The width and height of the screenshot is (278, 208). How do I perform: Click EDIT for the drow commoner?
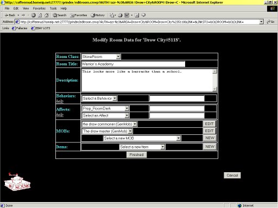pyautogui.click(x=209, y=124)
